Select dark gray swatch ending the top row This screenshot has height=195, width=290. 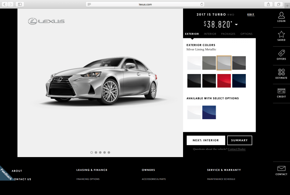(x=239, y=63)
